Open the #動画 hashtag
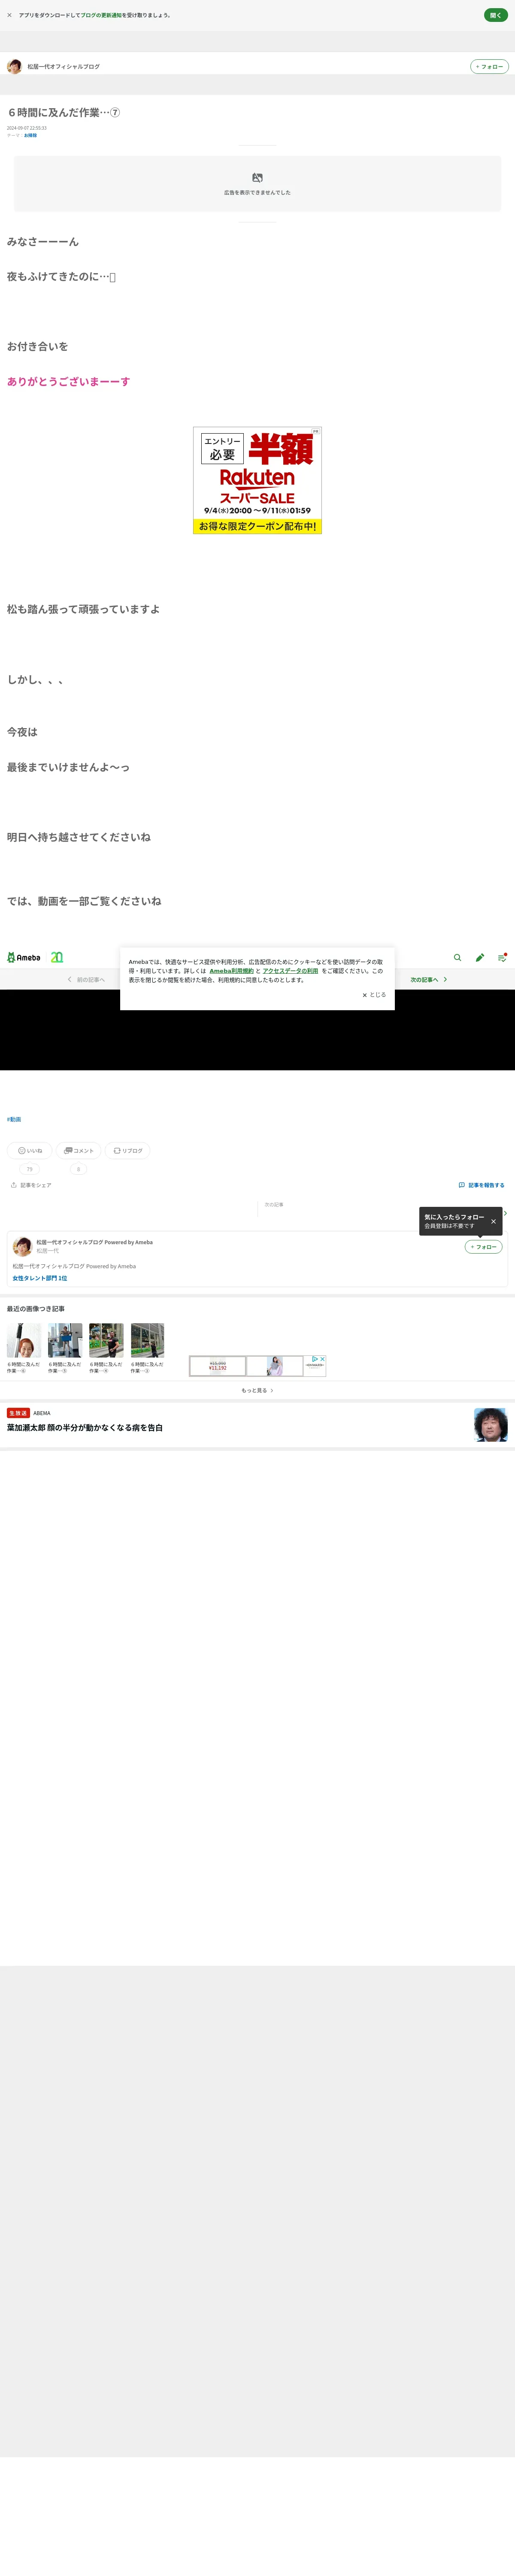Image resolution: width=515 pixels, height=2576 pixels. [x=14, y=1119]
